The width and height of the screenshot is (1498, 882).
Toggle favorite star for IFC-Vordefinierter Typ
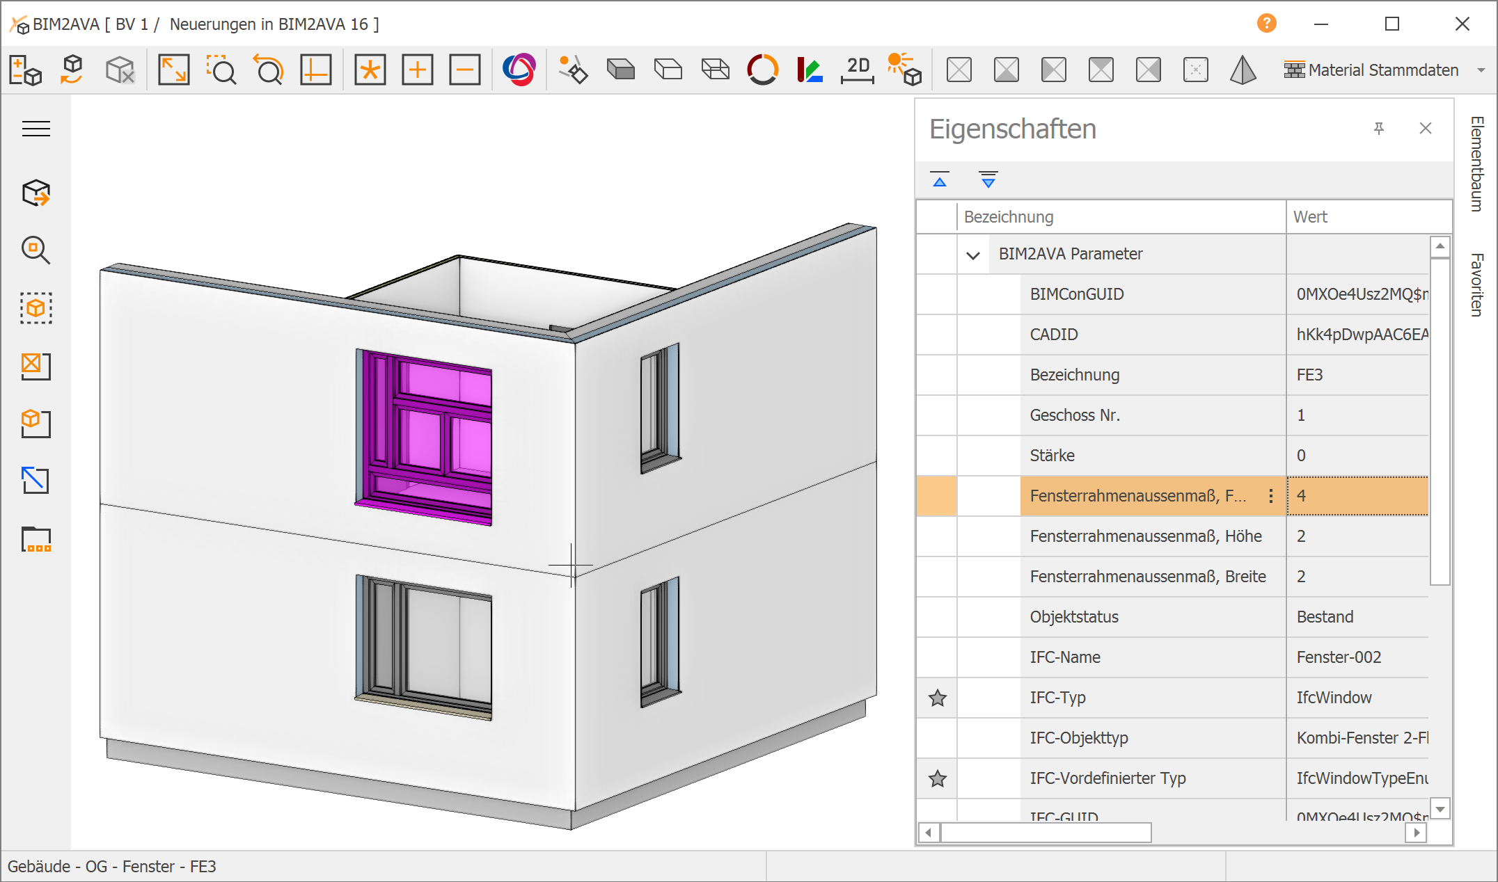938,778
